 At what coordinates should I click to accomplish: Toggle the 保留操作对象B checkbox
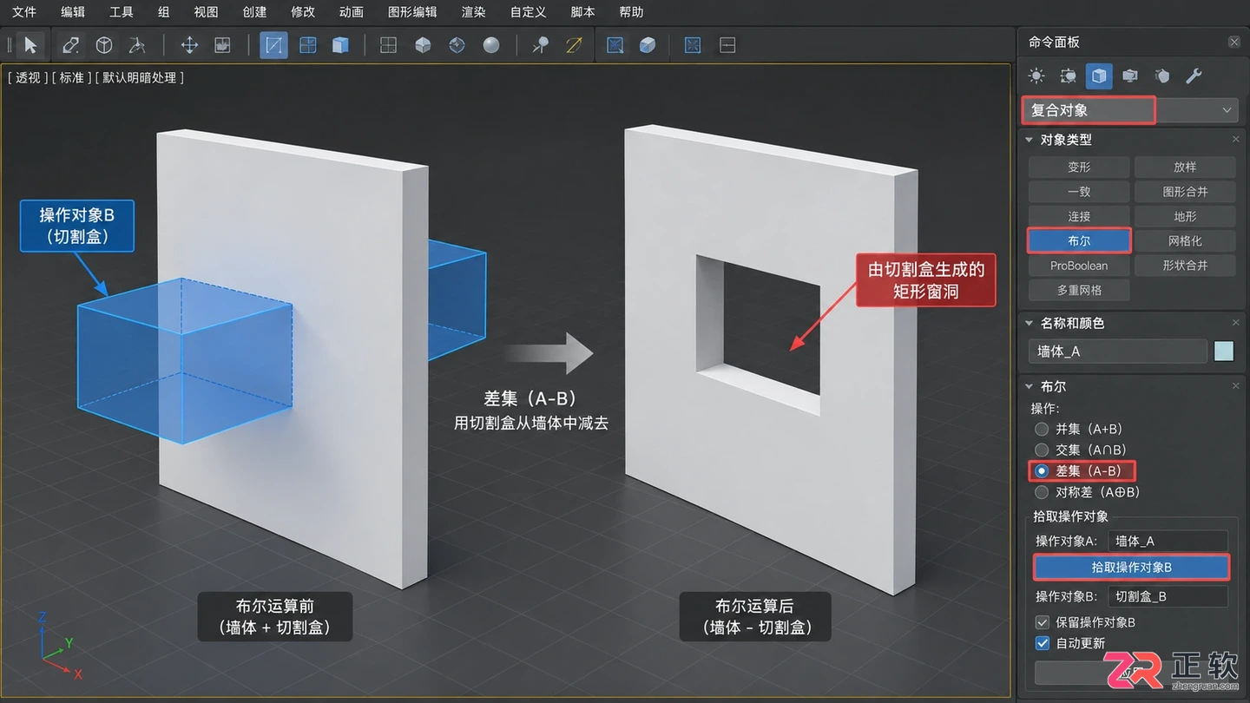point(1043,622)
